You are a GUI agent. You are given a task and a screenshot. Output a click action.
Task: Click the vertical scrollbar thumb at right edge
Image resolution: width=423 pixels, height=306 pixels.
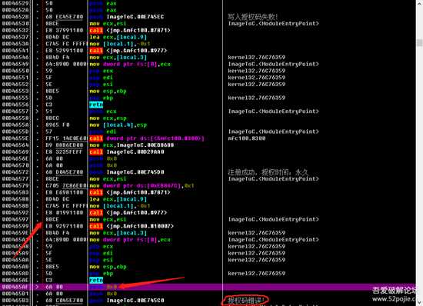click(419, 43)
